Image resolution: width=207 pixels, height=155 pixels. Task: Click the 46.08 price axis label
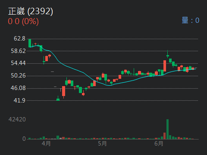pos(18,88)
